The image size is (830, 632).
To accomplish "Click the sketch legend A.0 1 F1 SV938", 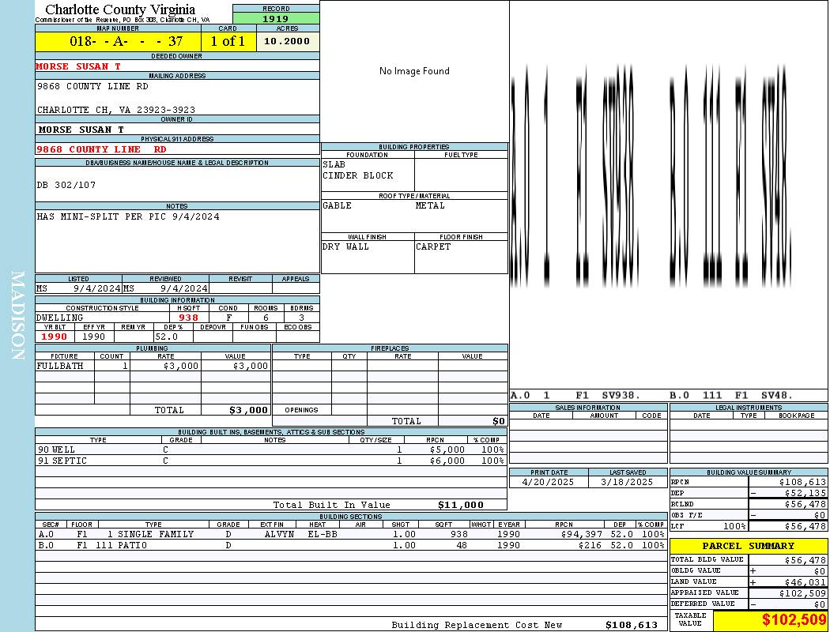I will click(x=575, y=395).
